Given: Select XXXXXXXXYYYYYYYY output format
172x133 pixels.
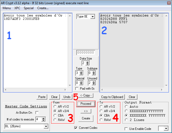Looking at the screenshot, I should tap(126, 111).
